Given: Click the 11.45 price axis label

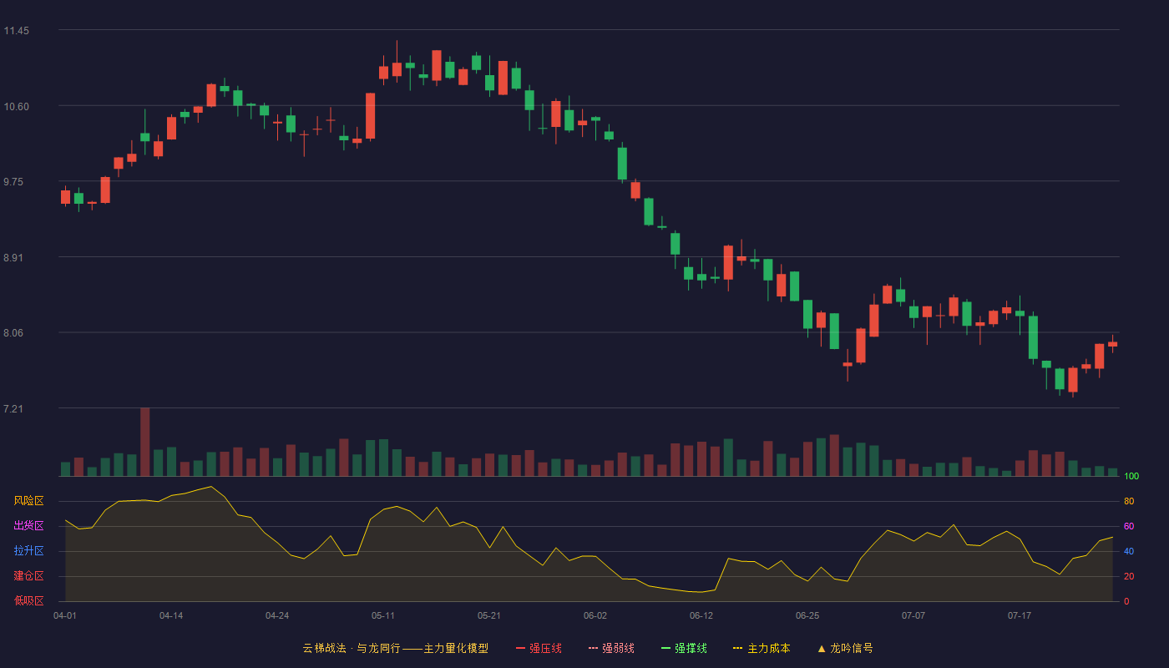Looking at the screenshot, I should click(16, 31).
